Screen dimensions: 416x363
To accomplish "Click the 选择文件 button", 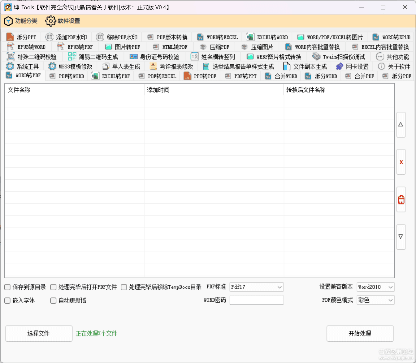I will [39, 333].
